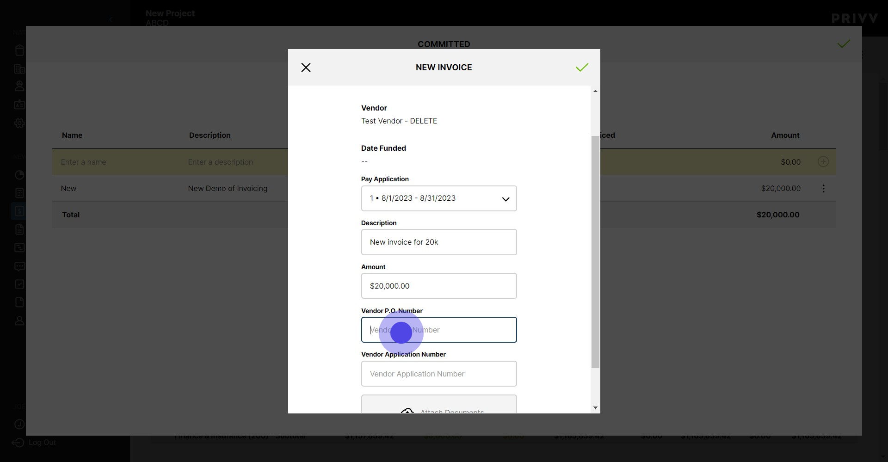The image size is (888, 462).
Task: Click the Amount column header
Action: pos(785,136)
